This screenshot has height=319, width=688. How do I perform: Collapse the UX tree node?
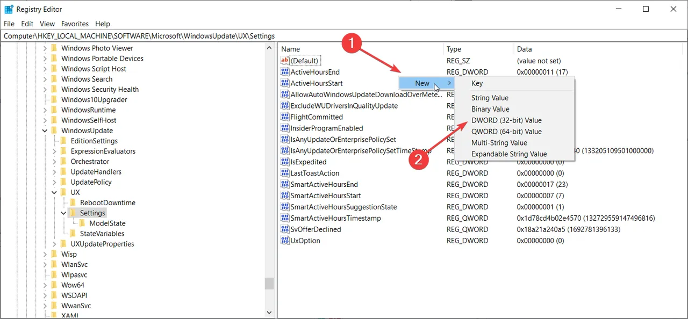pyautogui.click(x=54, y=192)
